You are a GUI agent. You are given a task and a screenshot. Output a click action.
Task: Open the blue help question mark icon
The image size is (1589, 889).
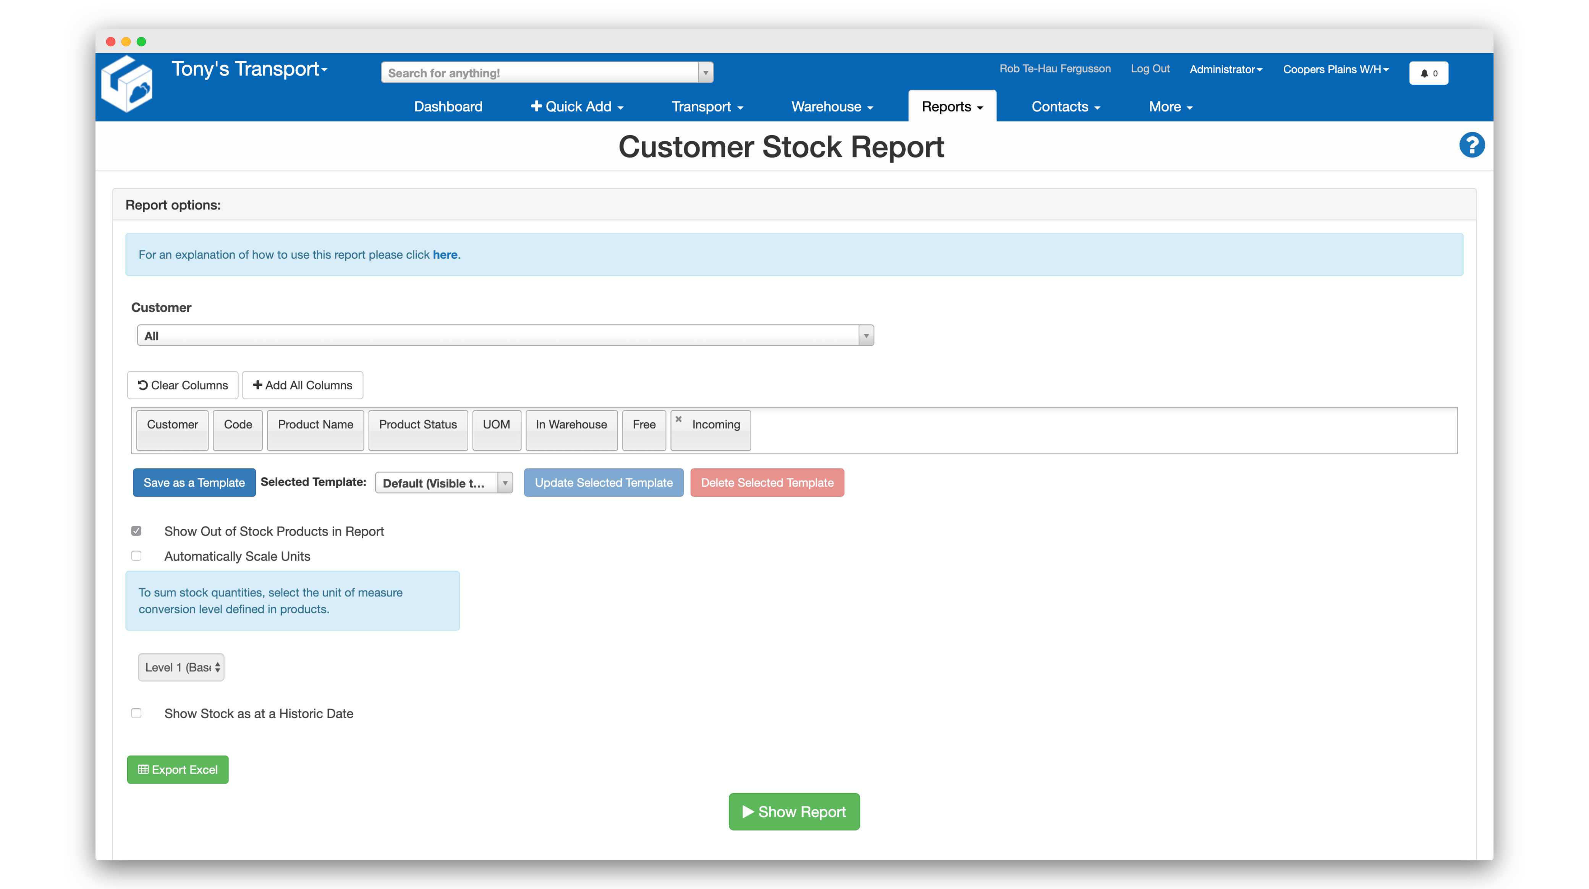(x=1472, y=144)
